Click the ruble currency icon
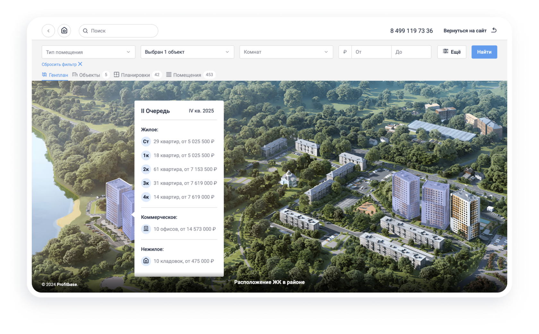The height and width of the screenshot is (334, 539). point(345,52)
